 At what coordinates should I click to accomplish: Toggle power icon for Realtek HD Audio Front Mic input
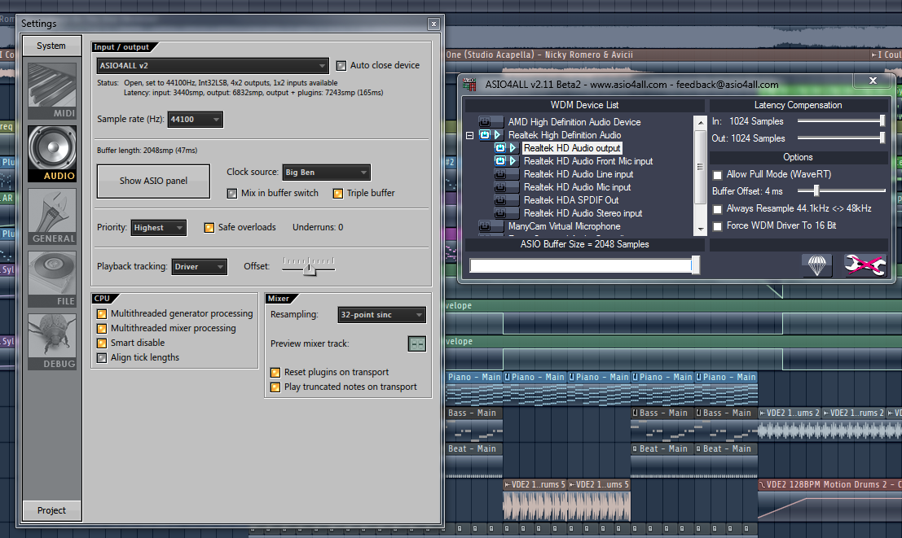[500, 161]
